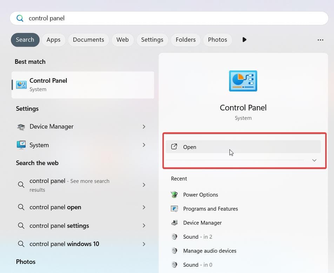Screen dimensions: 334x273
Task: Click the speaker icon beside Sound - in 2
Action: point(174,237)
